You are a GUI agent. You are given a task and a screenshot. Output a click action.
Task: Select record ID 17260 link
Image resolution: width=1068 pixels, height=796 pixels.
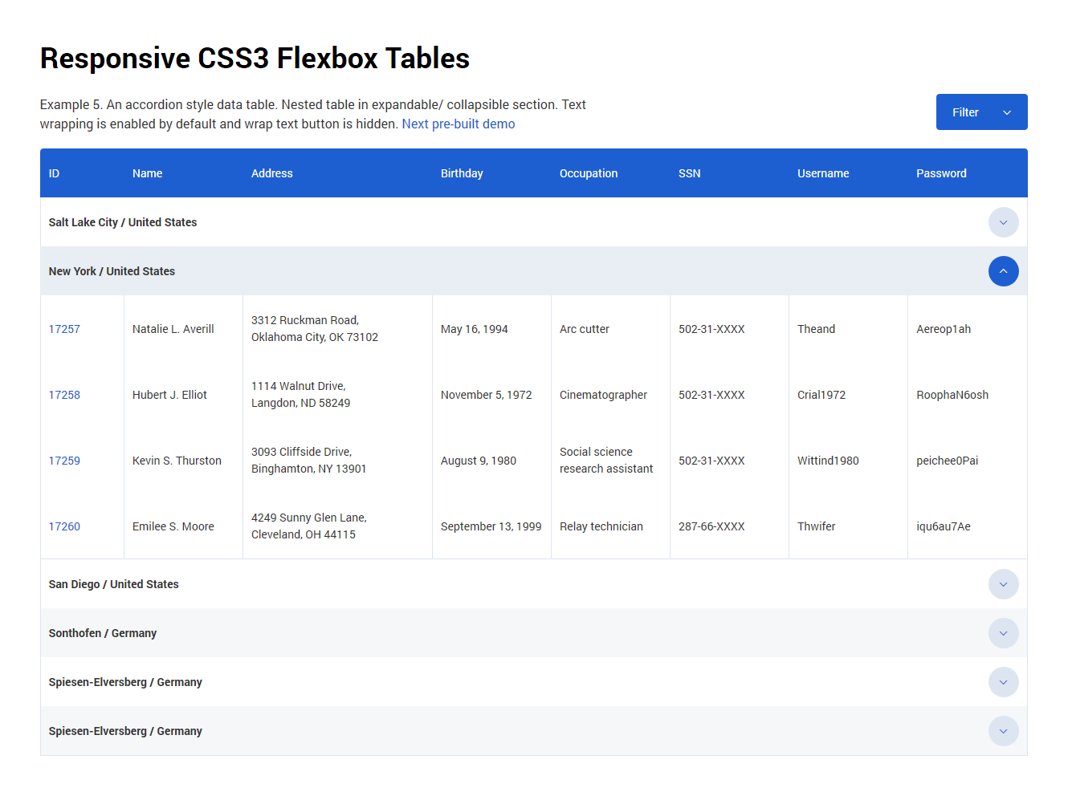coord(64,526)
